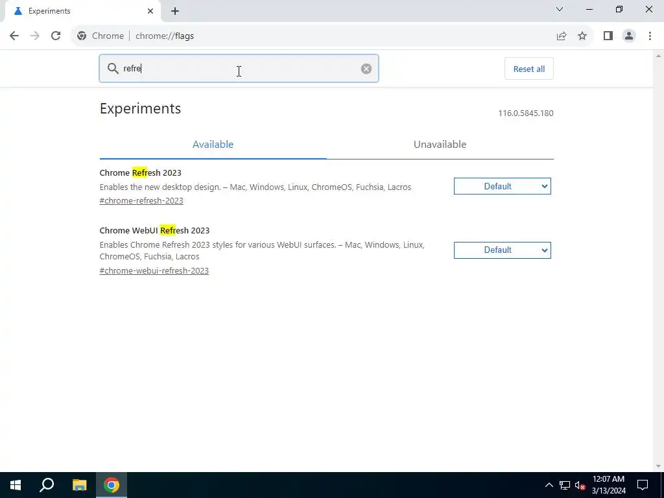Switch to the Available tab
This screenshot has height=498, width=664.
pos(213,145)
